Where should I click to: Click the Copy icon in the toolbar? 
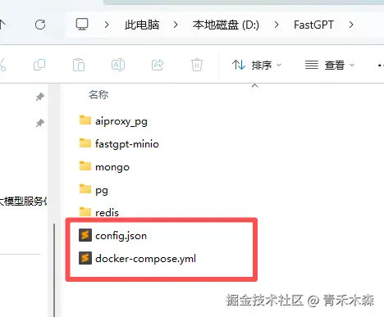pyautogui.click(x=39, y=65)
